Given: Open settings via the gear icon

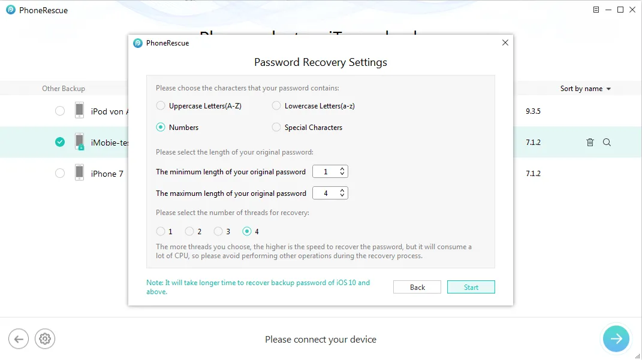Looking at the screenshot, I should click(x=45, y=338).
